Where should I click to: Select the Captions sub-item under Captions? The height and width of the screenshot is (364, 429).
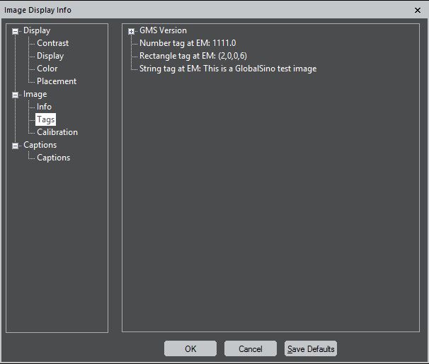point(53,158)
